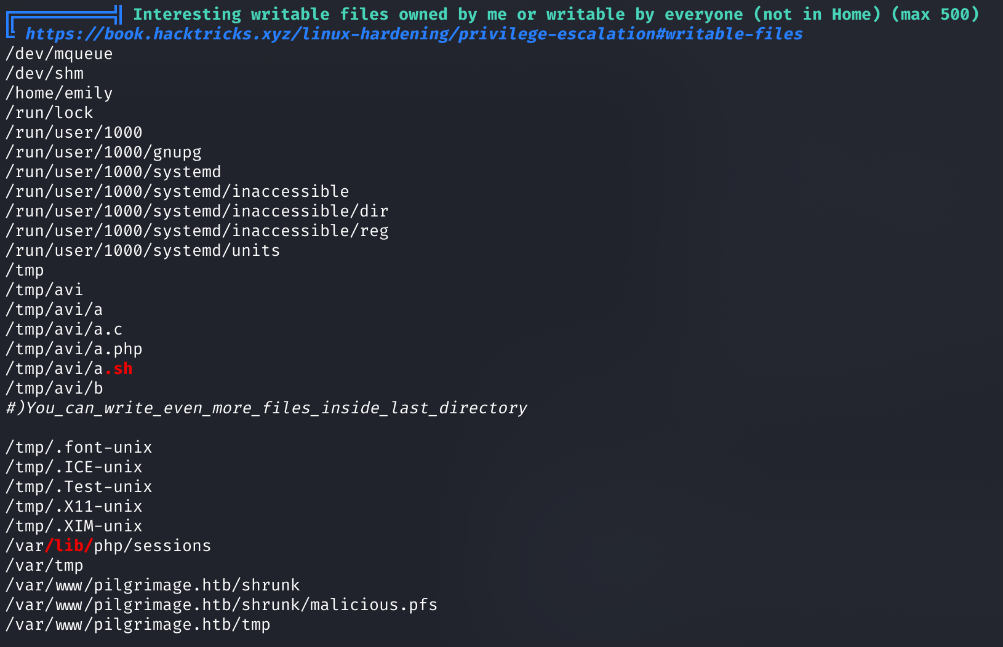
Task: Click the /run/user/1000/gnupg entry
Action: point(103,152)
